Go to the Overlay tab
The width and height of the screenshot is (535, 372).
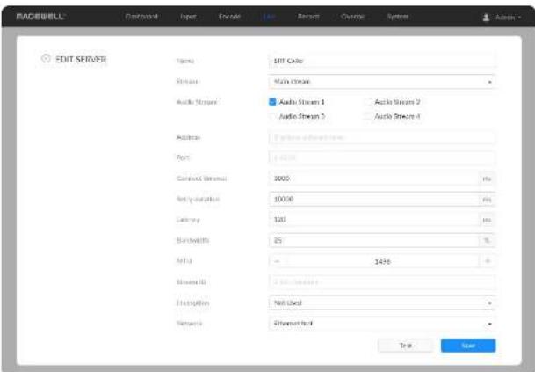tap(352, 17)
